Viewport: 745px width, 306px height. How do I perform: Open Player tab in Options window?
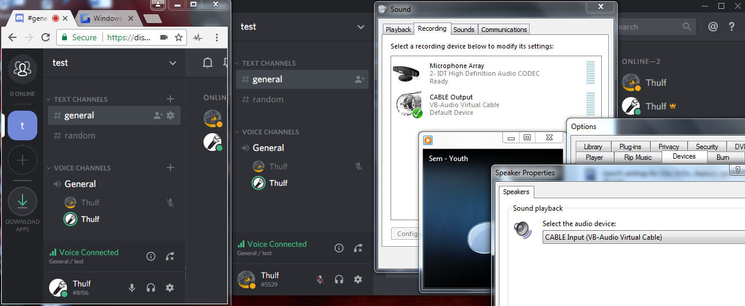(594, 157)
